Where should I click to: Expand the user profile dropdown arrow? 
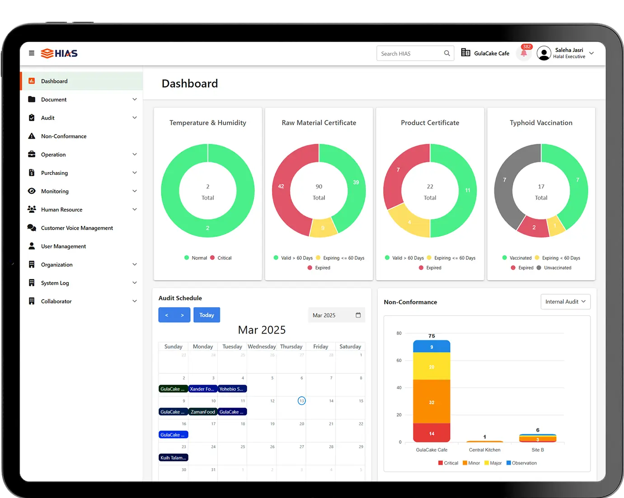[x=591, y=53]
